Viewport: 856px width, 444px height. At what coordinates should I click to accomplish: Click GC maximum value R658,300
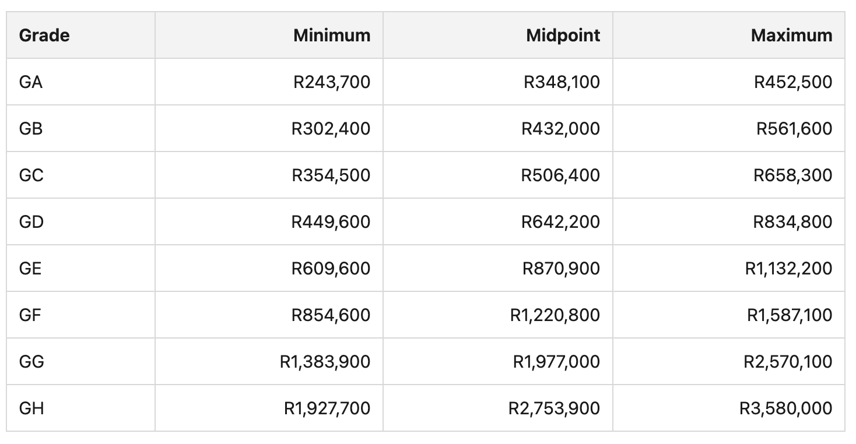point(793,175)
